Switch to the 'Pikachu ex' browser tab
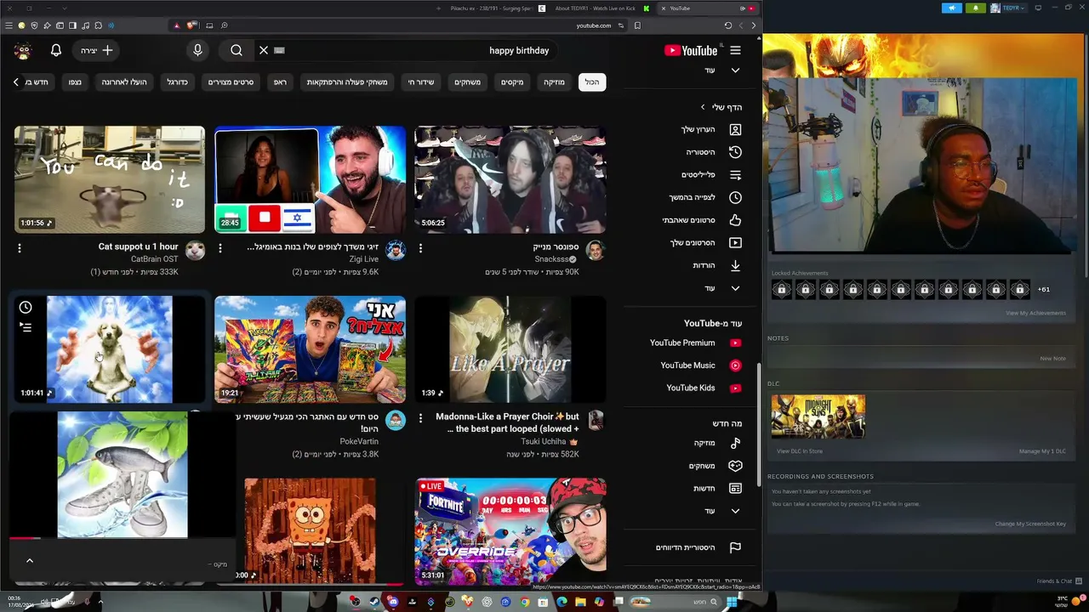Screen dimensions: 1089x612 491,8
